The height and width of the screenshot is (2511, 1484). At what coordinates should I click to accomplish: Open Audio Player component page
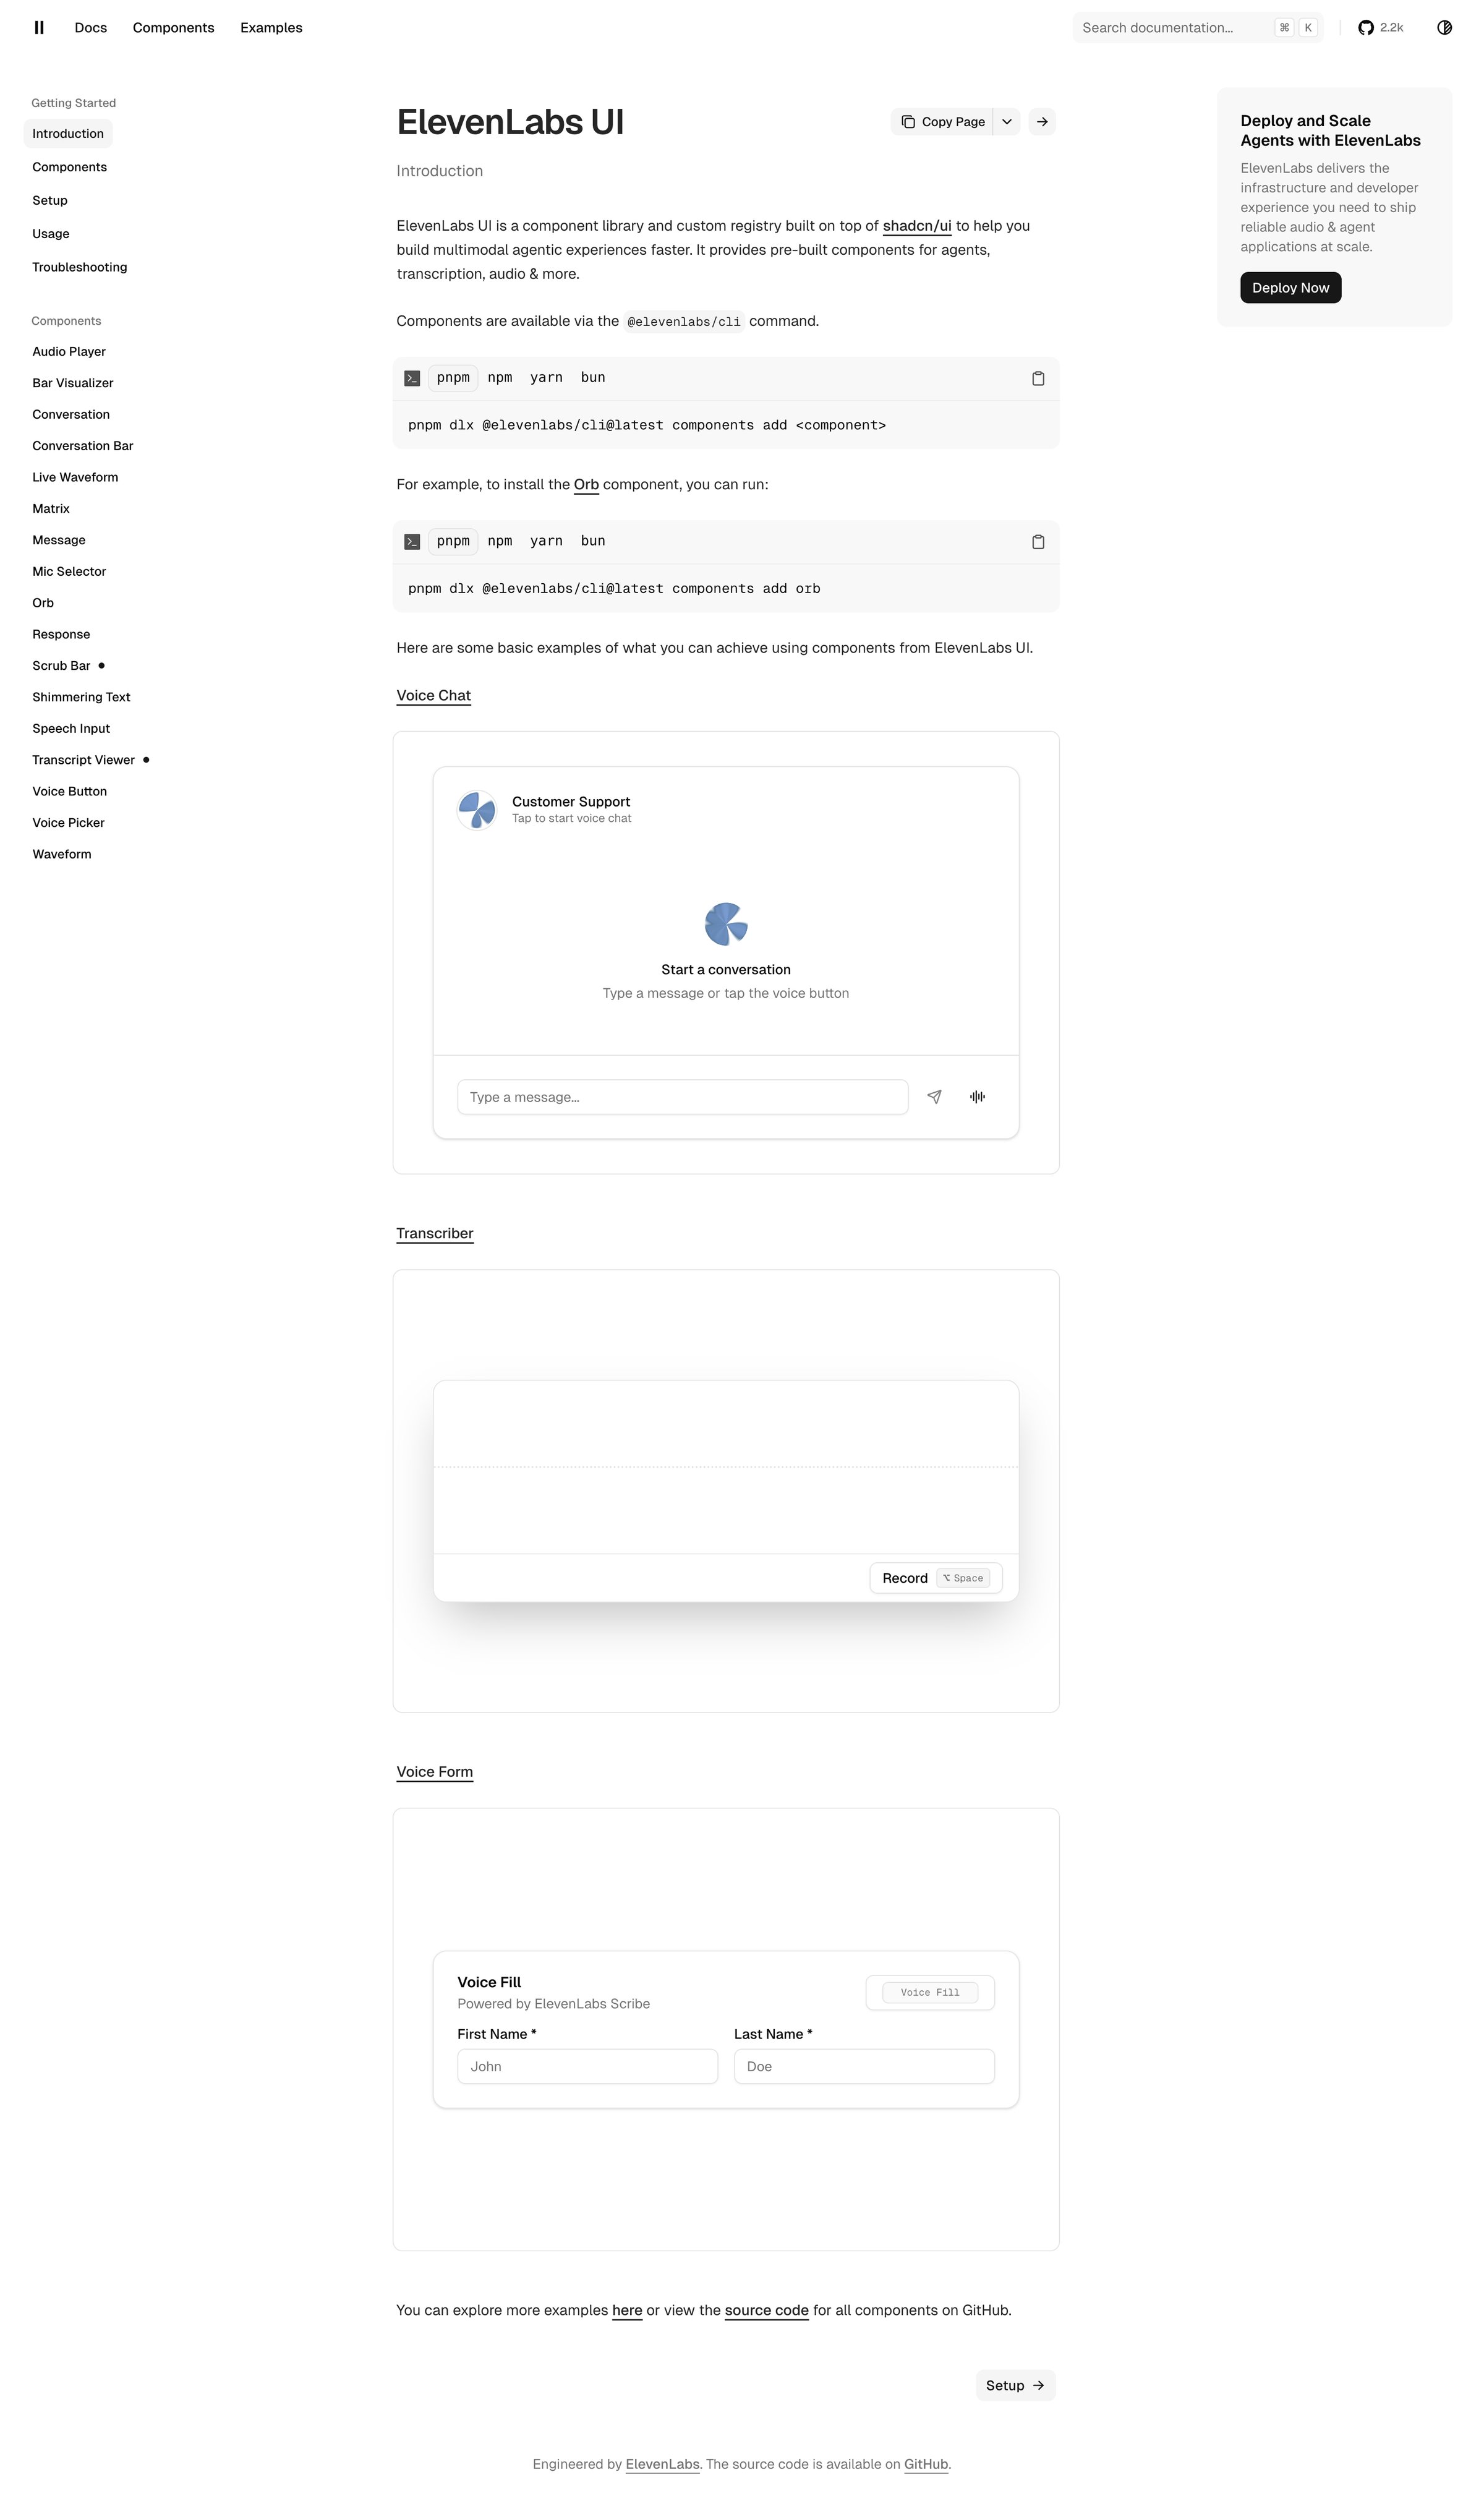69,352
